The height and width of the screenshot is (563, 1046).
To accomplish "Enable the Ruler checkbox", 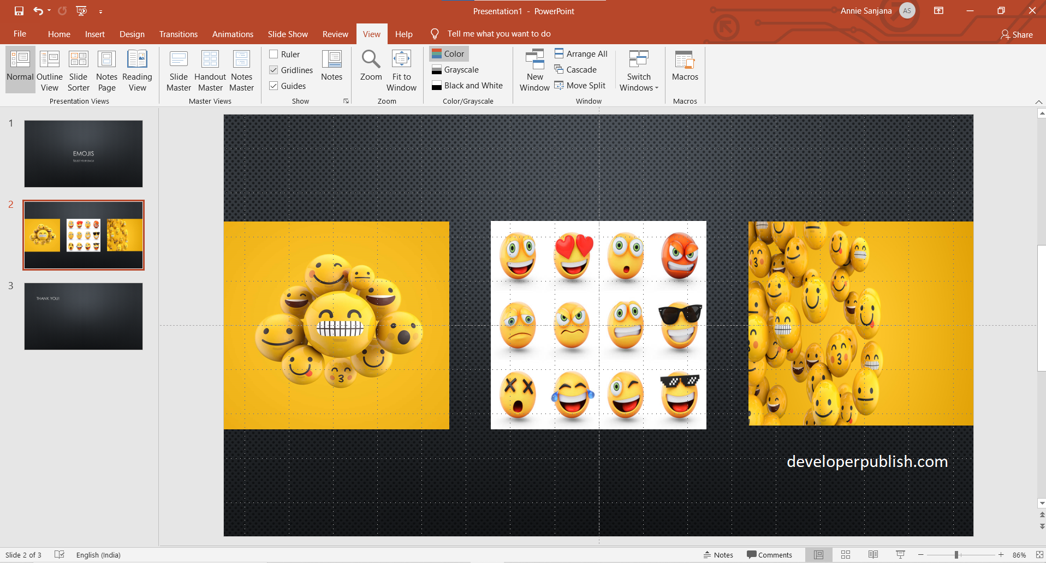I will click(x=274, y=54).
